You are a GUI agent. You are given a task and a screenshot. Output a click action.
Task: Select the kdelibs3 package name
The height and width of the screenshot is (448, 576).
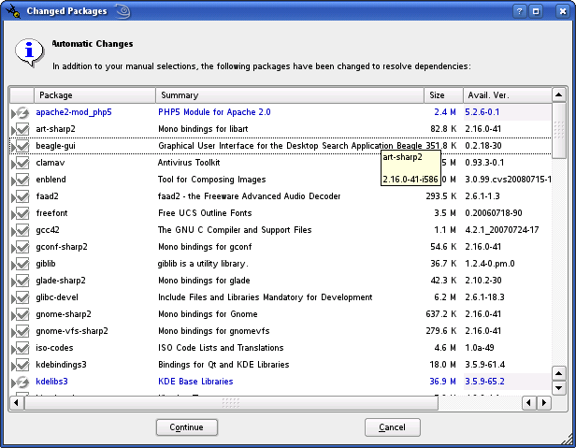[51, 382]
